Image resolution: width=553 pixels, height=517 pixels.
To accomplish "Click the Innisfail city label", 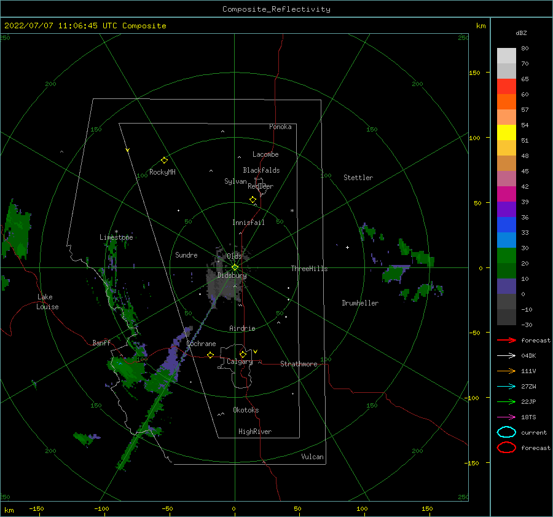I will 248,223.
